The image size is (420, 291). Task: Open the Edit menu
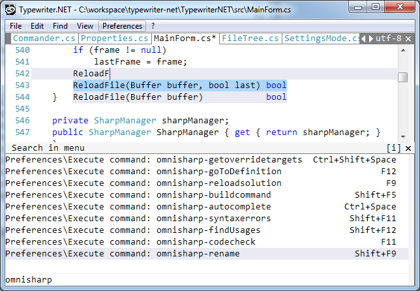(37, 26)
